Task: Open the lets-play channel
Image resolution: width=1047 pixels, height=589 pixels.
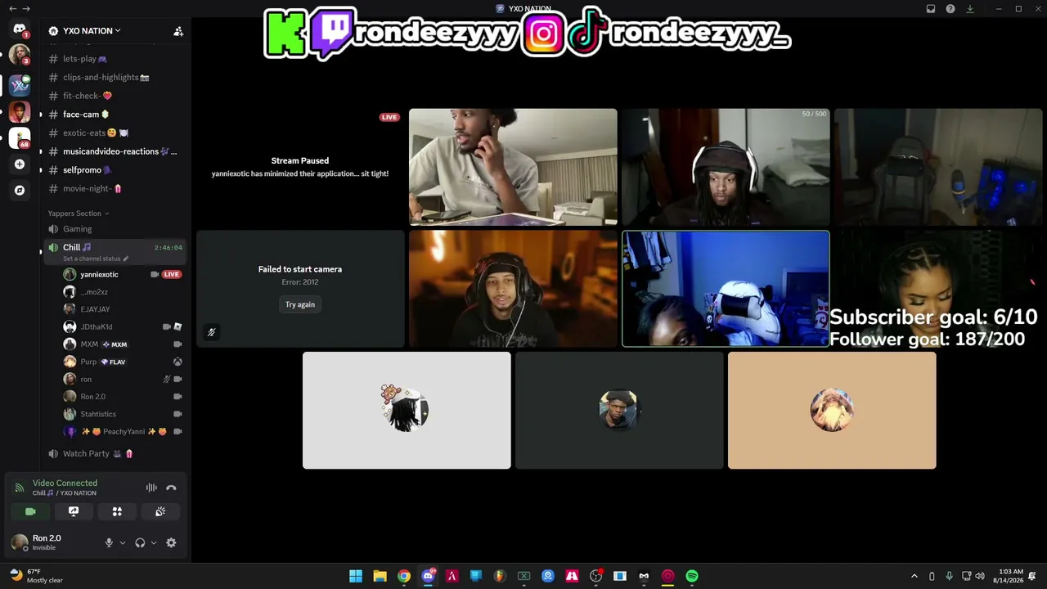Action: coord(115,59)
